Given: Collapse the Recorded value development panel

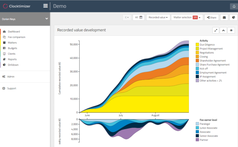Looking at the screenshot, I should click(x=223, y=30).
